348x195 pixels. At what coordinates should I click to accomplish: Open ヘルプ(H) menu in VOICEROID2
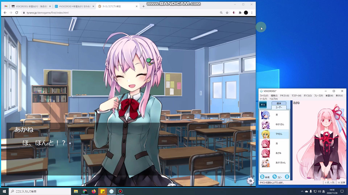(x=273, y=99)
